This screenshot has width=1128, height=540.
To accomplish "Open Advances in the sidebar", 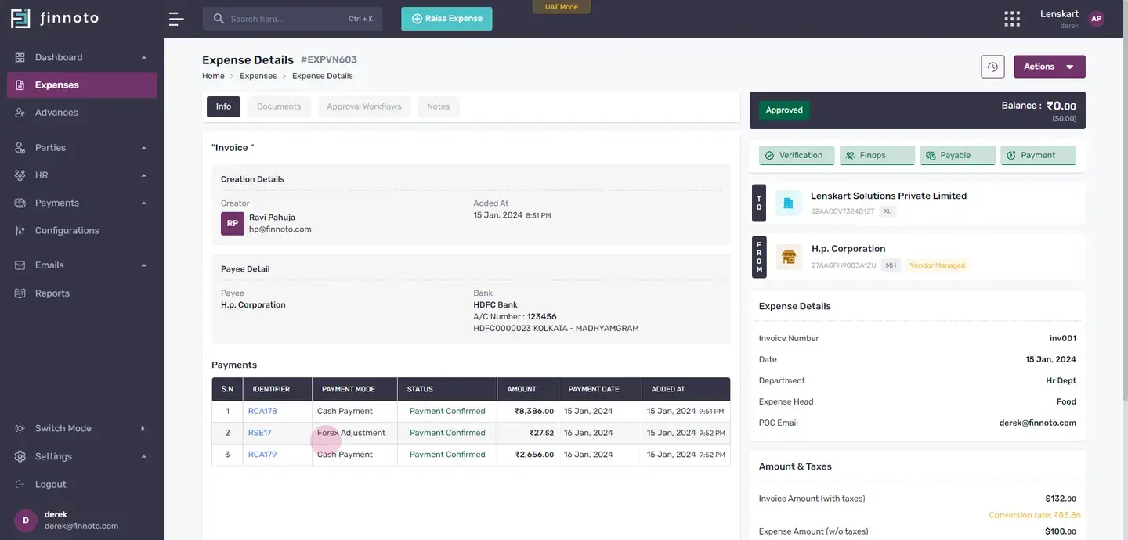I will (x=81, y=113).
